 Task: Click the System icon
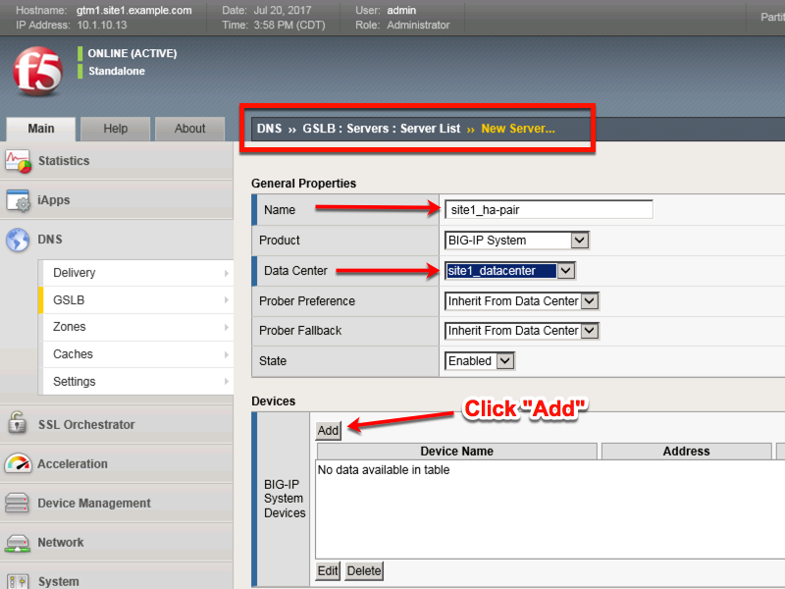(17, 581)
